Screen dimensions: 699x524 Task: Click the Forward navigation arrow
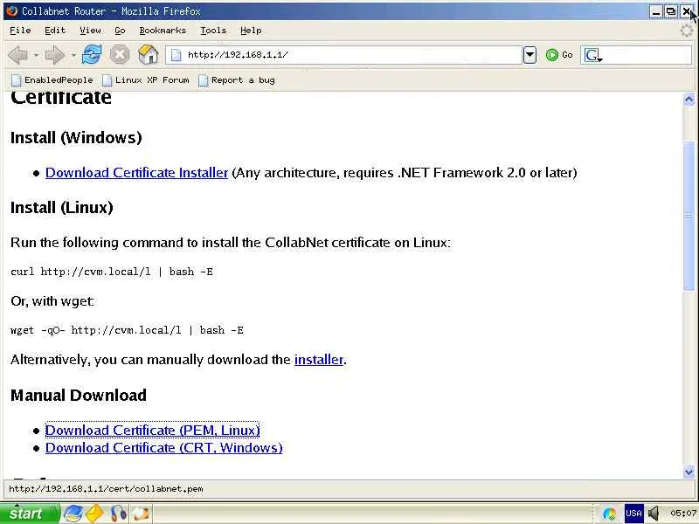point(55,55)
